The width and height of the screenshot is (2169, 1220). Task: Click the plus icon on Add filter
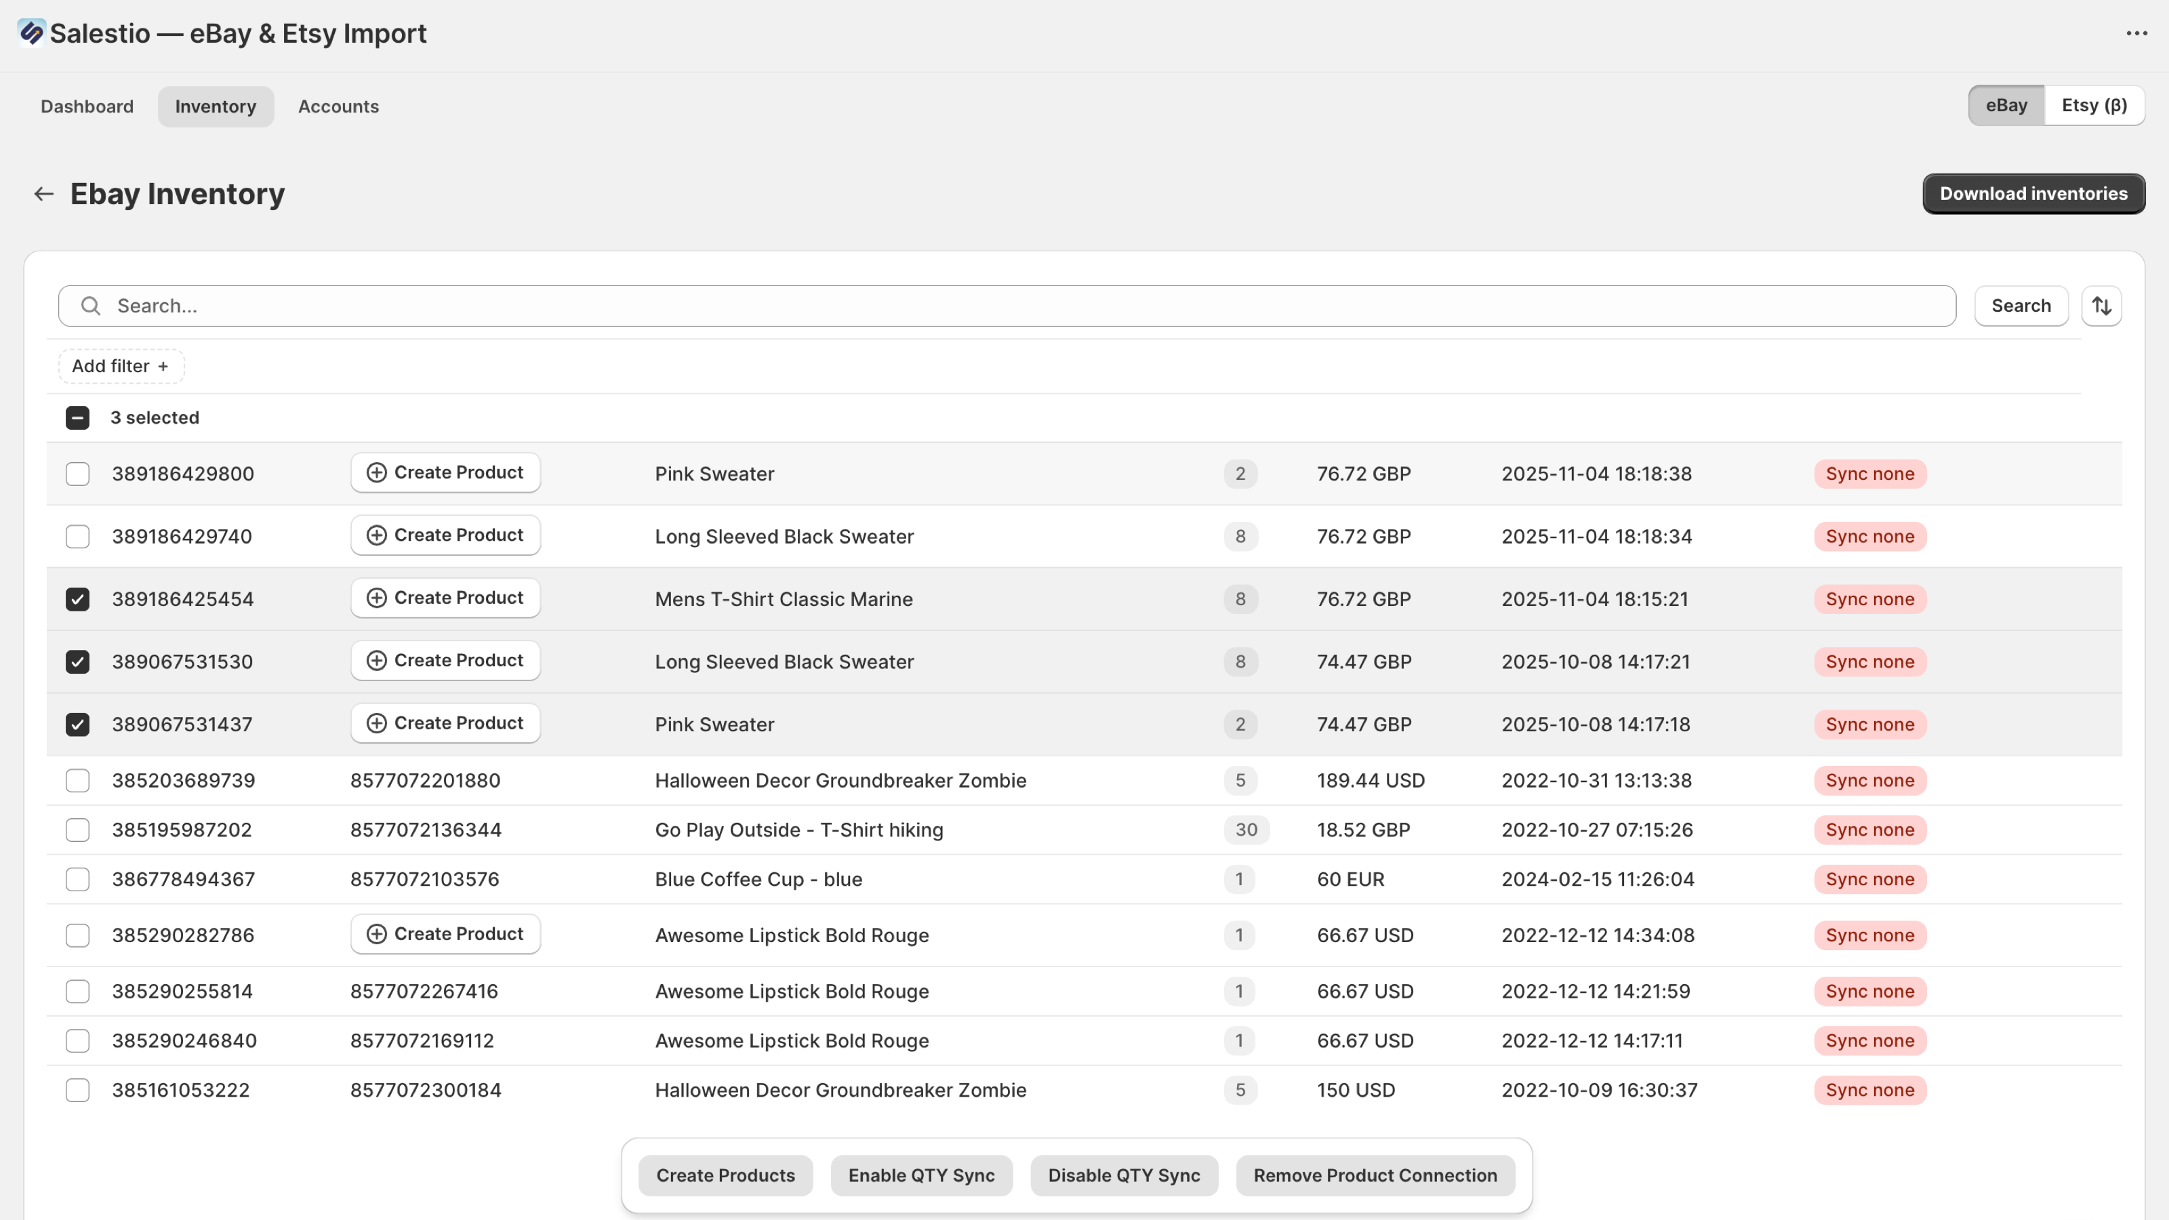coord(163,367)
